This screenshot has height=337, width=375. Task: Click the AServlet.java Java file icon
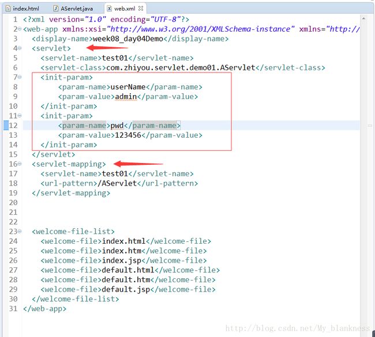tap(55, 9)
